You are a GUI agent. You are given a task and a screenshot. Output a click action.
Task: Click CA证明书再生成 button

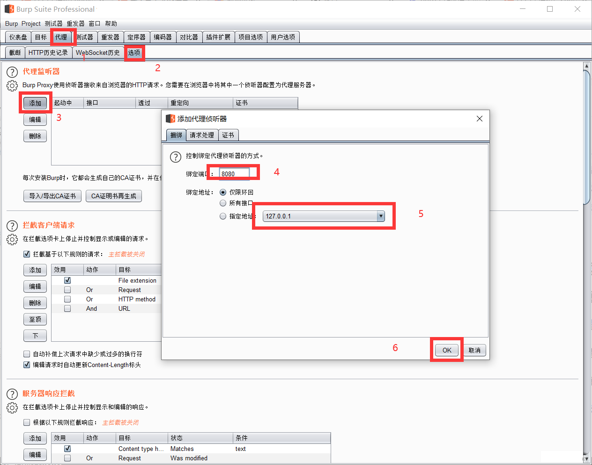point(114,196)
